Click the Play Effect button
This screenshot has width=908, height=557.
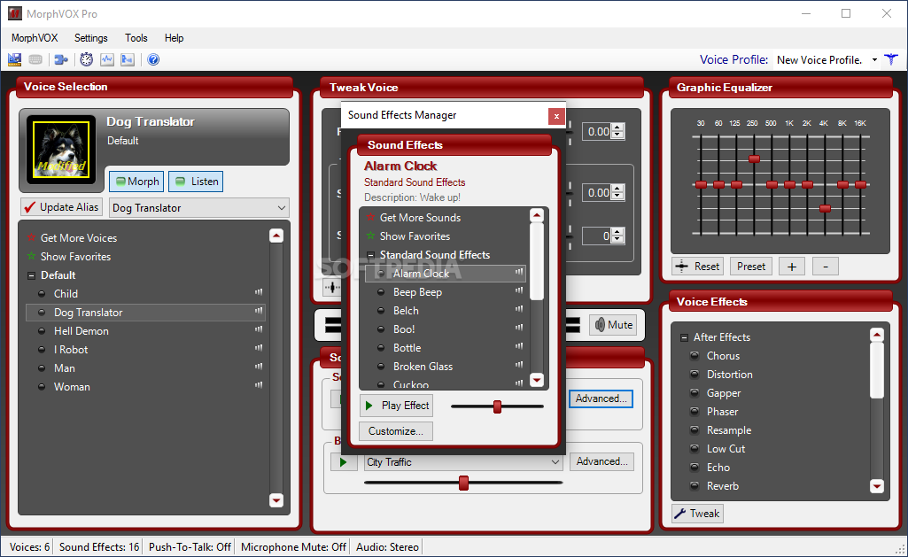tap(398, 406)
